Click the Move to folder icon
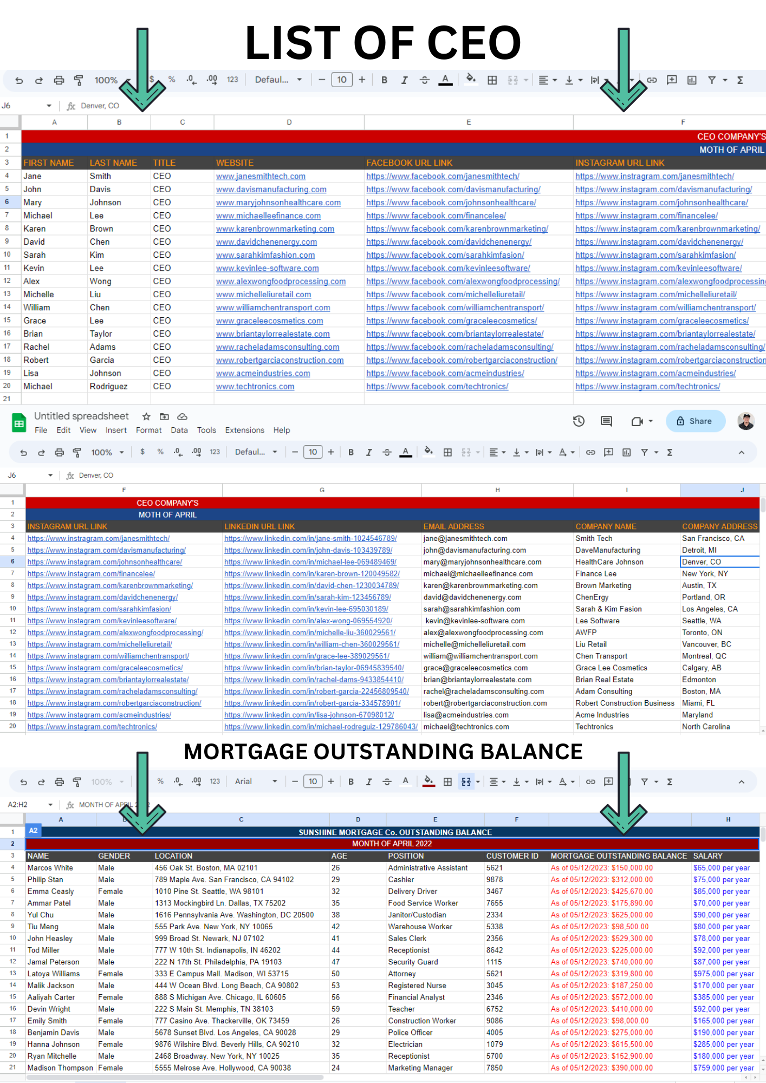The width and height of the screenshot is (766, 1083). [x=164, y=416]
